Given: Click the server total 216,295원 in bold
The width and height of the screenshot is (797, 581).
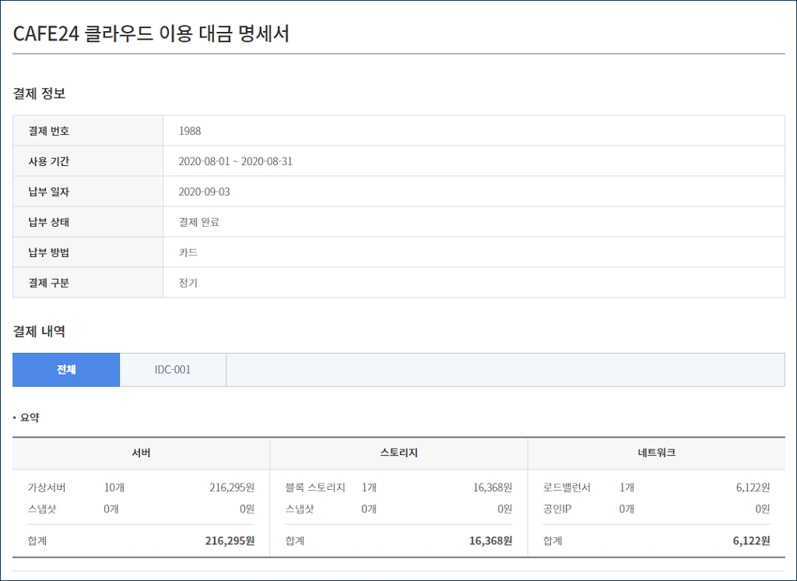Looking at the screenshot, I should coord(230,541).
